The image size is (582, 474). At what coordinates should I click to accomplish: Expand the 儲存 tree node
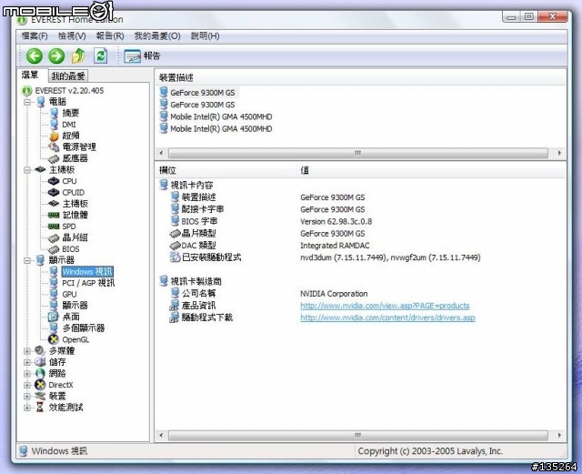click(x=27, y=362)
